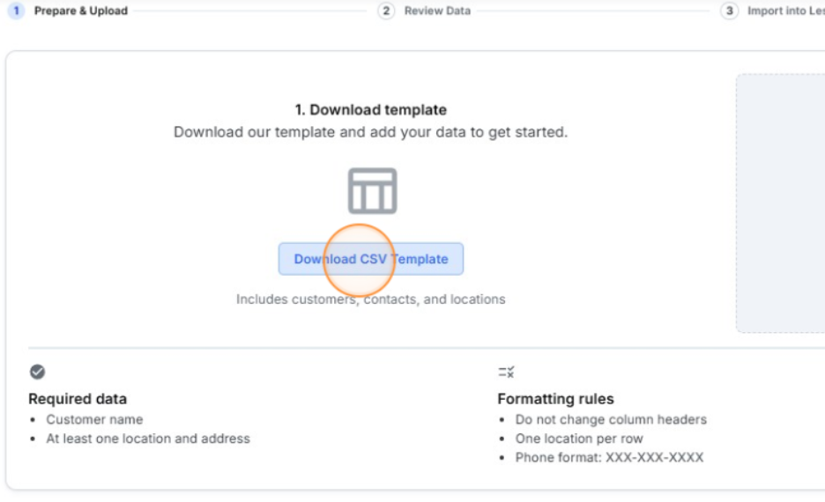Click the Formatting rules list icon
The height and width of the screenshot is (502, 825).
tap(506, 372)
